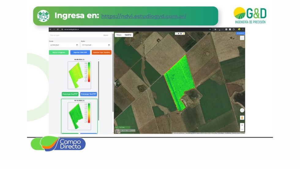Switch map view to Satélite
Viewport: 300px width, 169px height.
128,35
